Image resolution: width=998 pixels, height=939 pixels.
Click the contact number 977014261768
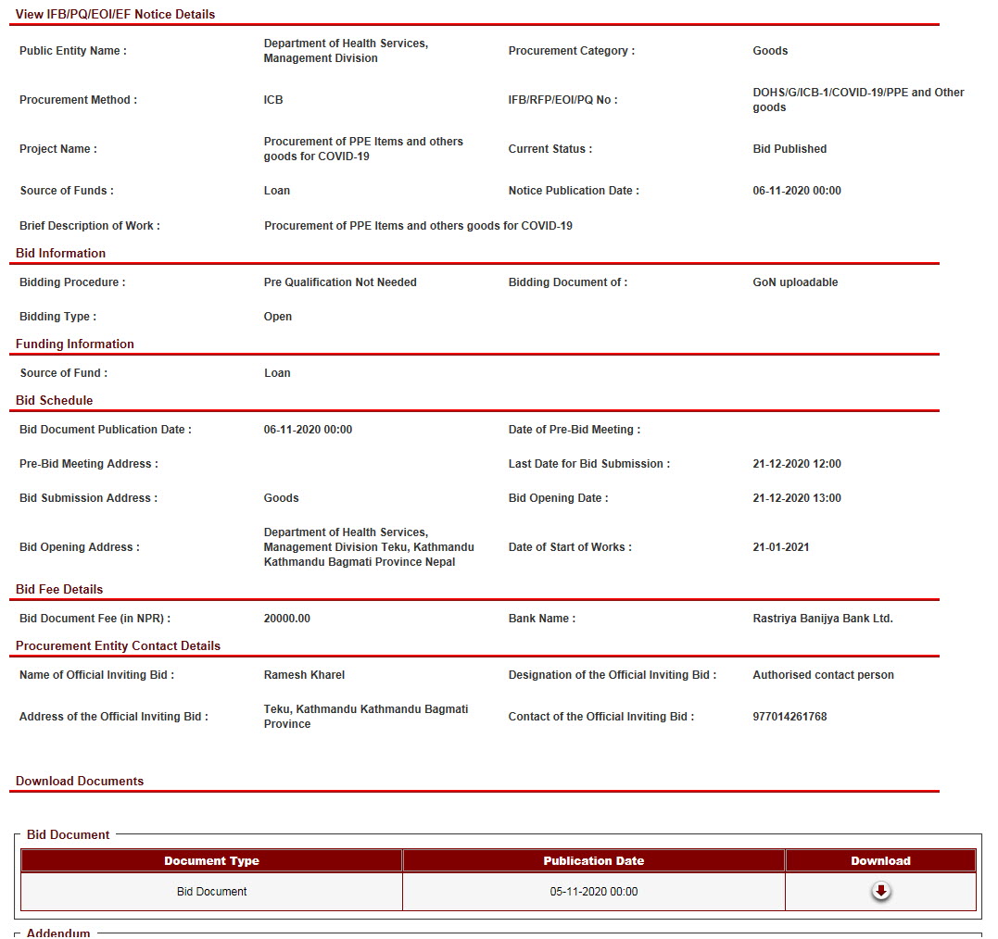[x=790, y=717]
